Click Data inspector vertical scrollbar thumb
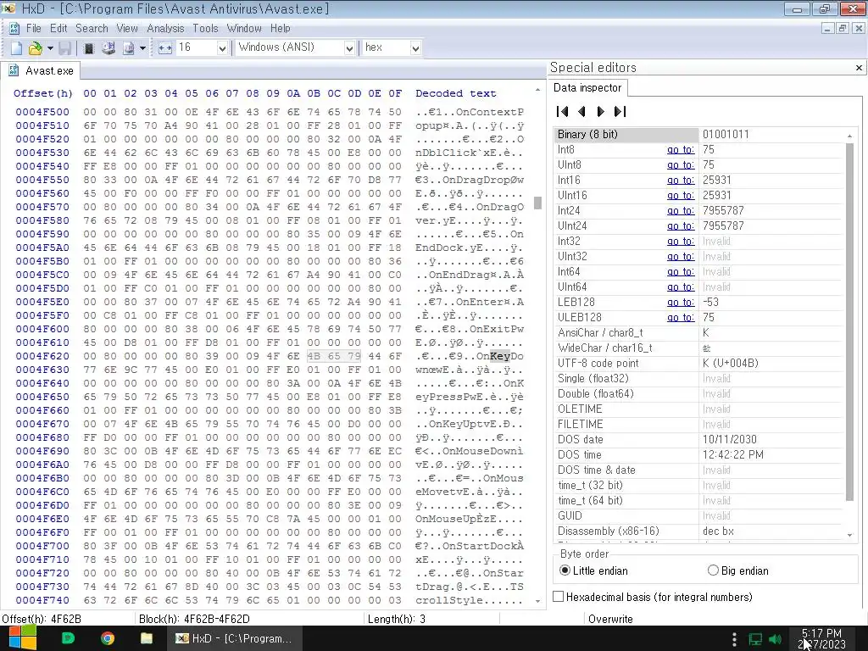Image resolution: width=868 pixels, height=651 pixels. pyautogui.click(x=849, y=321)
